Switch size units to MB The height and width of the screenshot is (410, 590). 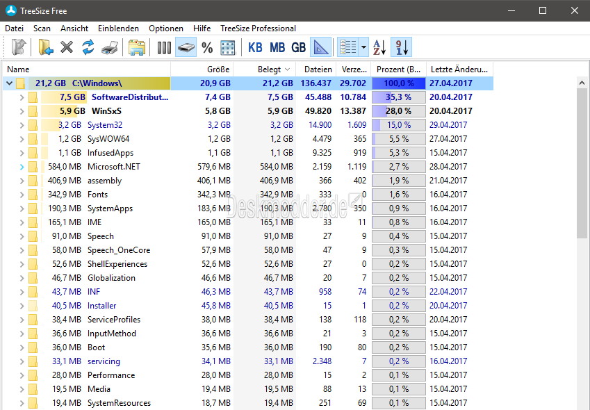pyautogui.click(x=277, y=47)
